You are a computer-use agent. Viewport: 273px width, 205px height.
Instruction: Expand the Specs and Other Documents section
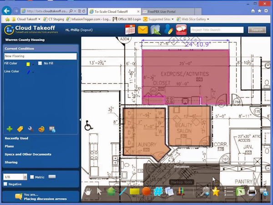28,154
